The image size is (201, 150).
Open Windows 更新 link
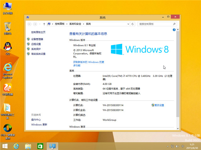coord(39,124)
